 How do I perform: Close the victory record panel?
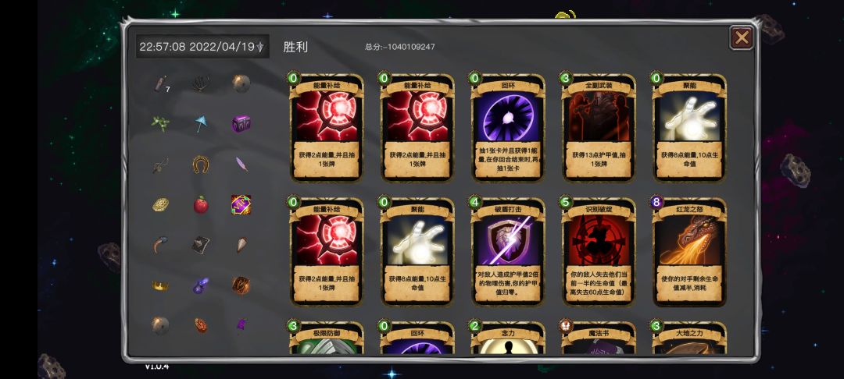pos(741,37)
